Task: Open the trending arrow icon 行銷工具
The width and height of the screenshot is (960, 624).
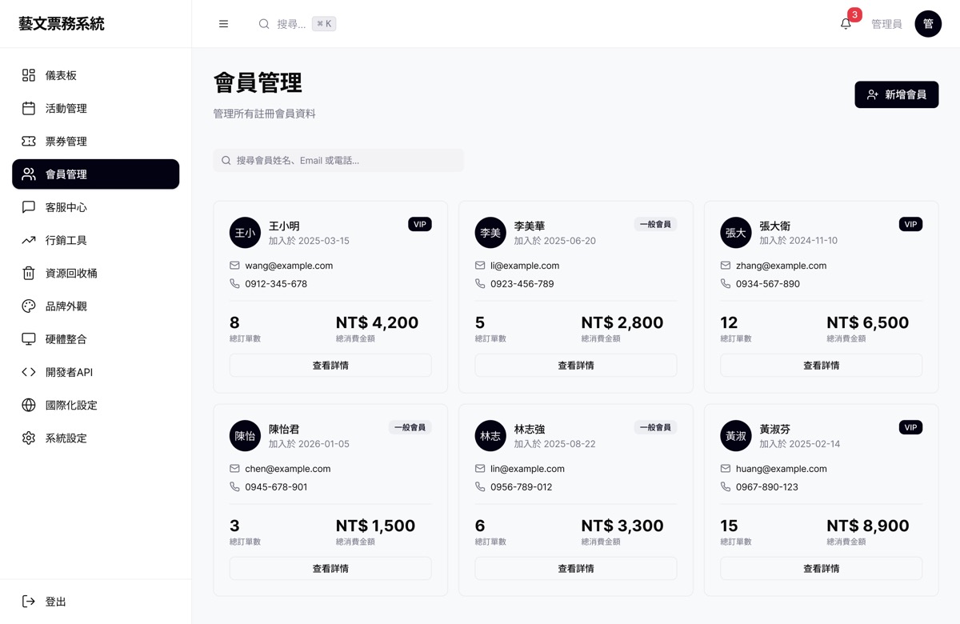Action: tap(29, 240)
